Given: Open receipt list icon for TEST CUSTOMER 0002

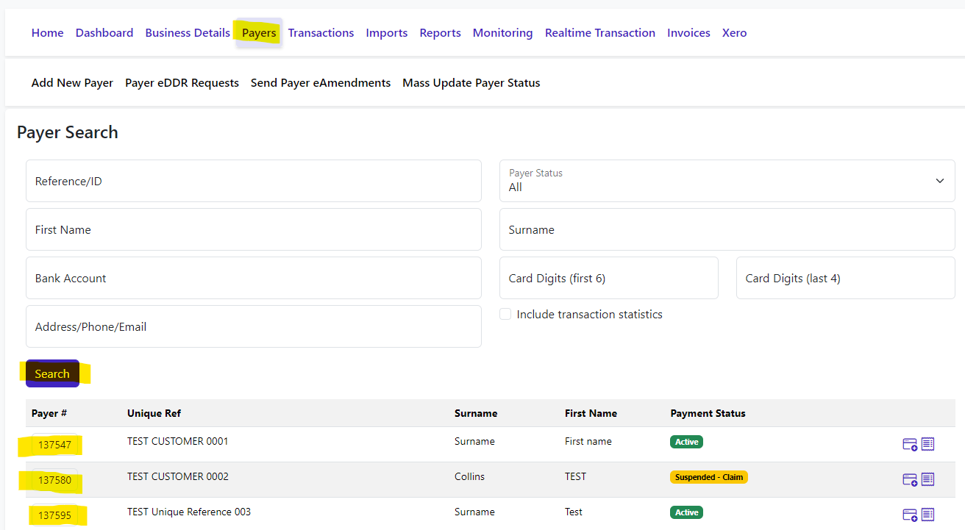Looking at the screenshot, I should pyautogui.click(x=927, y=479).
